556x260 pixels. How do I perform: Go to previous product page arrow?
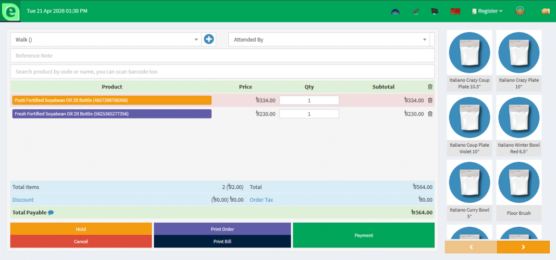click(x=471, y=248)
